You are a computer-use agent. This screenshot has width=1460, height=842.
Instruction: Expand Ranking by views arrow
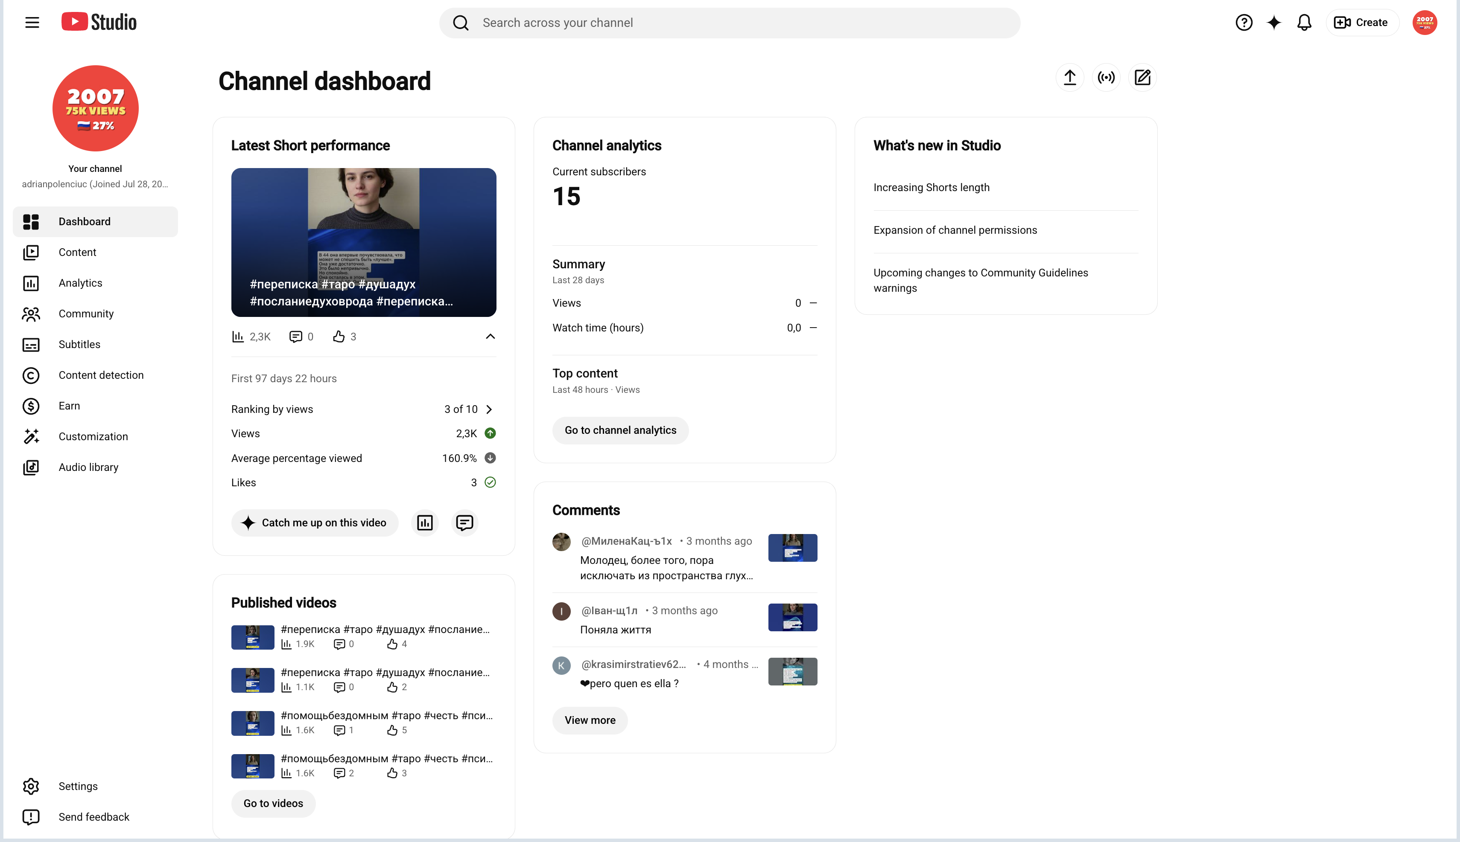(489, 409)
